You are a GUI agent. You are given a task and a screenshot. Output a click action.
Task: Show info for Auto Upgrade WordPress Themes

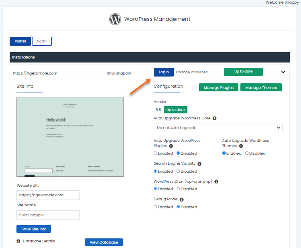click(x=241, y=146)
